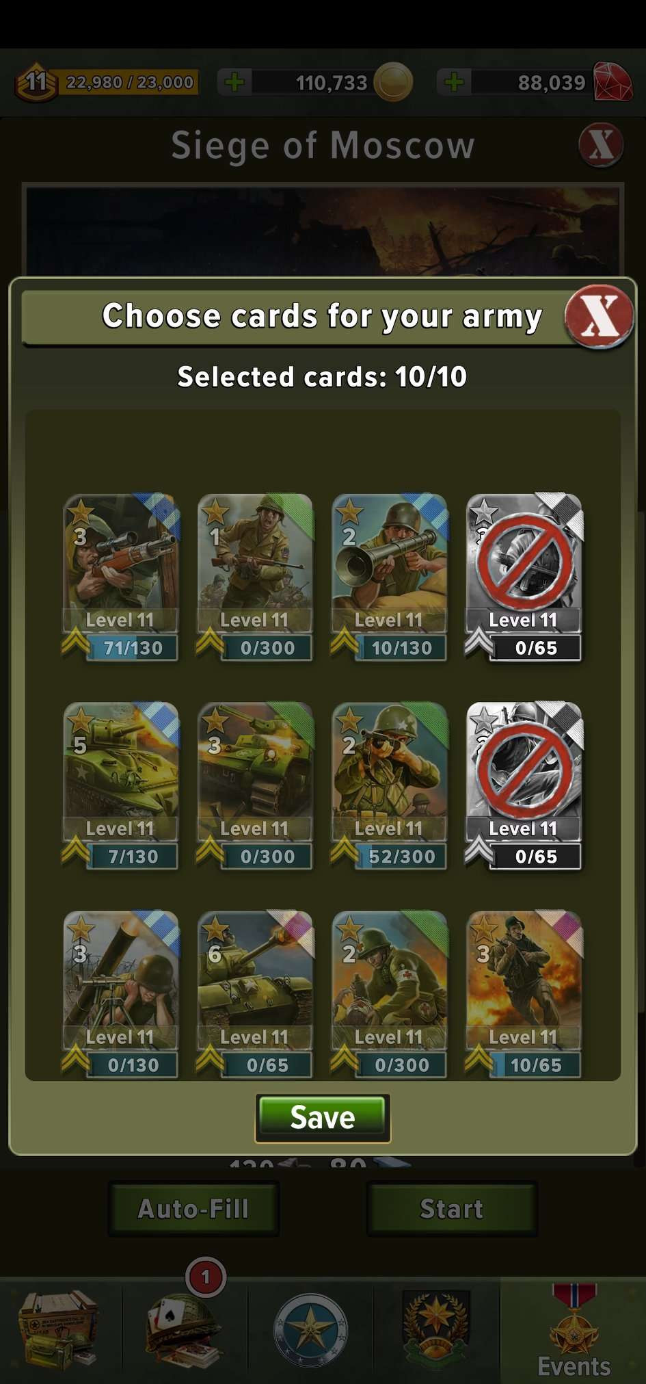Click the Save button
This screenshot has width=646, height=1384.
point(323,1118)
